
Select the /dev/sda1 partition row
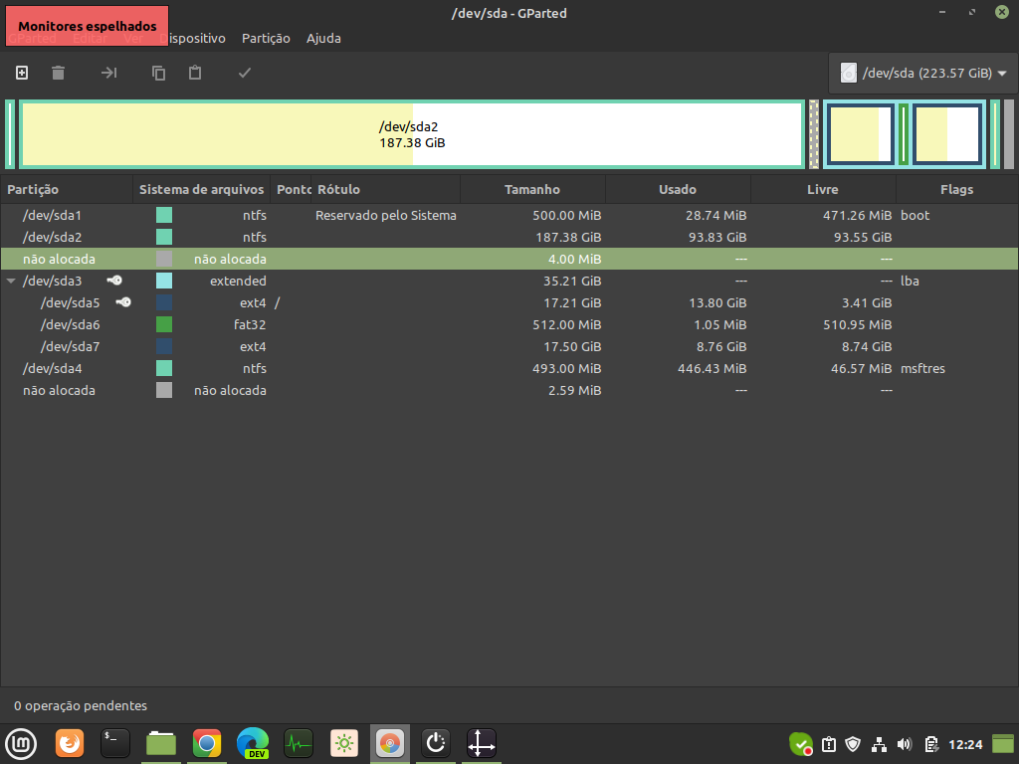coord(509,215)
